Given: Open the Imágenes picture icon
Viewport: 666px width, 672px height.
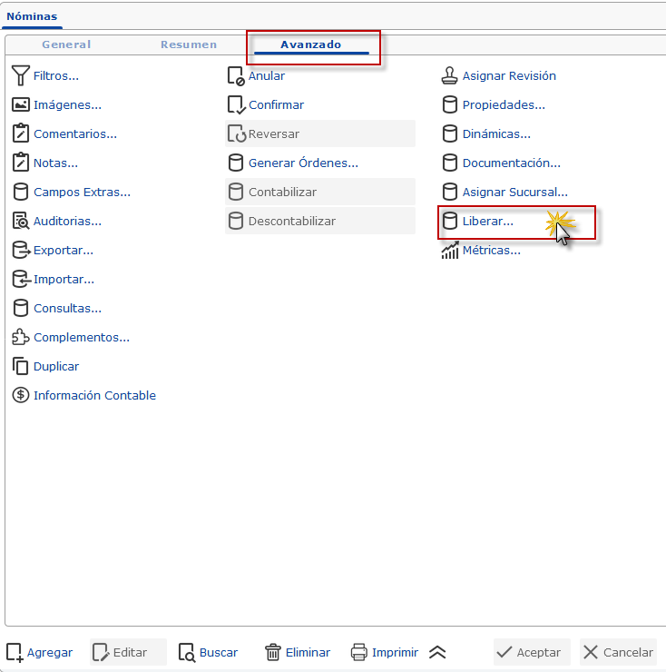Looking at the screenshot, I should pos(21,104).
